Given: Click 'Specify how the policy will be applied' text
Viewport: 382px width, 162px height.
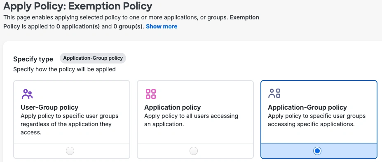Looking at the screenshot, I should coord(64,69).
